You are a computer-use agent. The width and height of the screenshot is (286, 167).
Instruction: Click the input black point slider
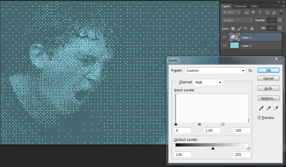pyautogui.click(x=176, y=124)
